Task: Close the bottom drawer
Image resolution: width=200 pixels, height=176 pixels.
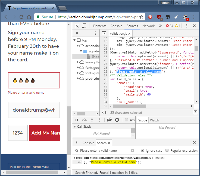Action: click(194, 142)
